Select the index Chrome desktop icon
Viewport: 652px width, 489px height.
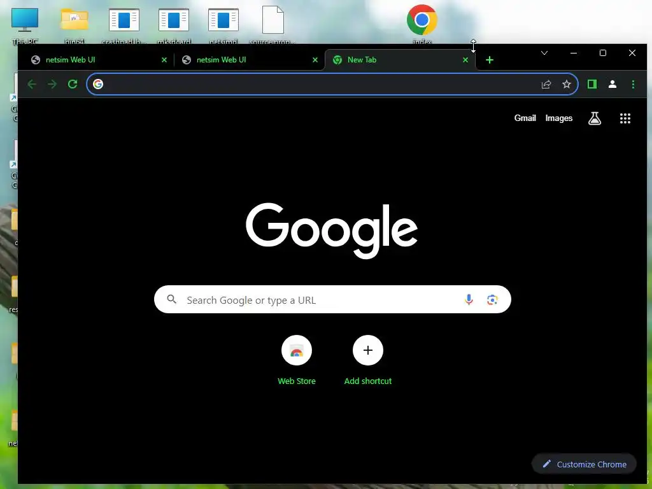pyautogui.click(x=422, y=24)
